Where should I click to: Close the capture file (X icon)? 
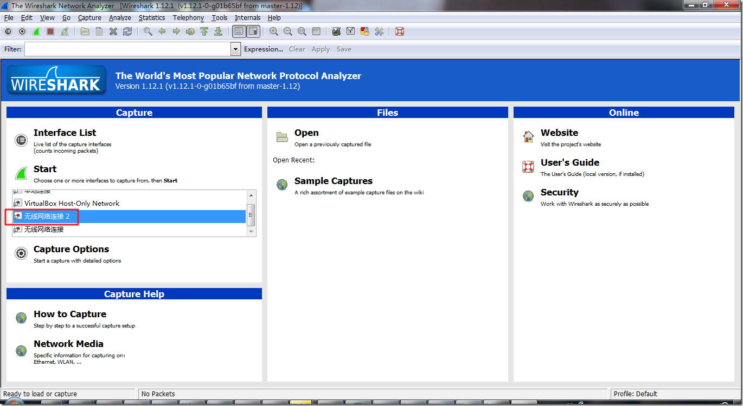(113, 31)
